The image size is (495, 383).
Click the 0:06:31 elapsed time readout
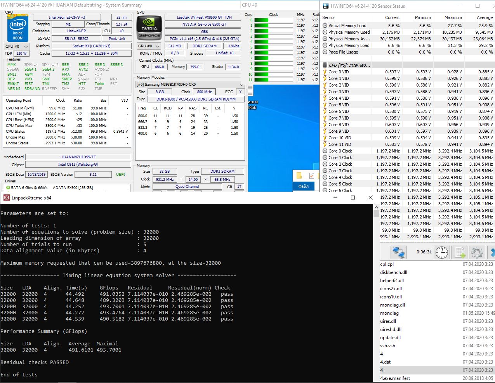coord(424,252)
